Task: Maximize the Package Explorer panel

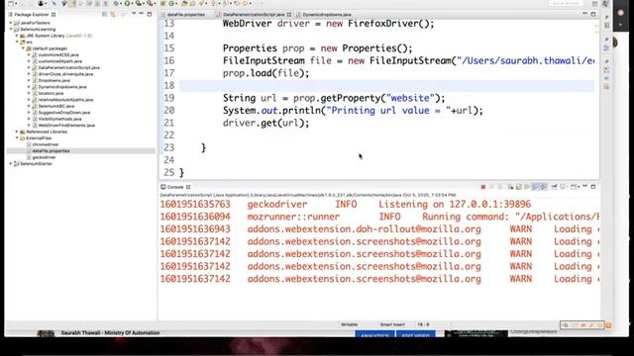Action: [x=150, y=14]
